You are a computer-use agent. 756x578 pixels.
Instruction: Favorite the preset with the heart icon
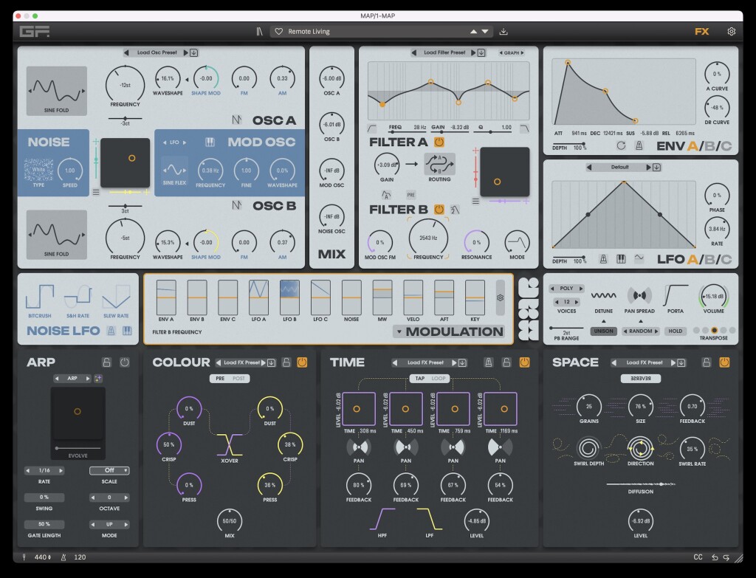(279, 32)
